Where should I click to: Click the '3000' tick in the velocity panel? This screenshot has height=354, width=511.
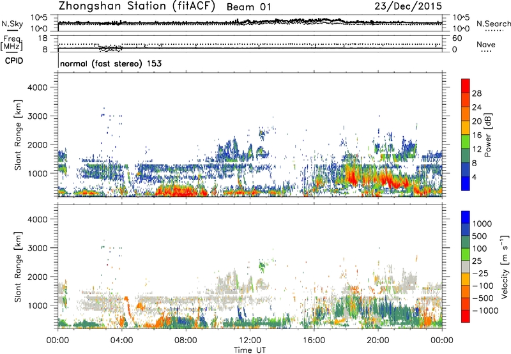[x=37, y=248]
